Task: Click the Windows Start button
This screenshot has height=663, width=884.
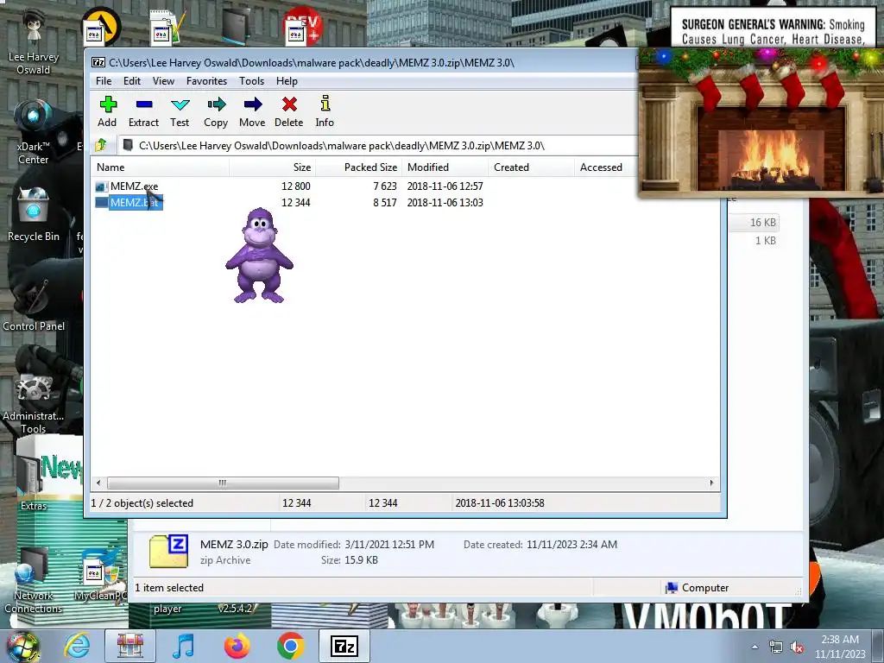Action: tap(23, 647)
